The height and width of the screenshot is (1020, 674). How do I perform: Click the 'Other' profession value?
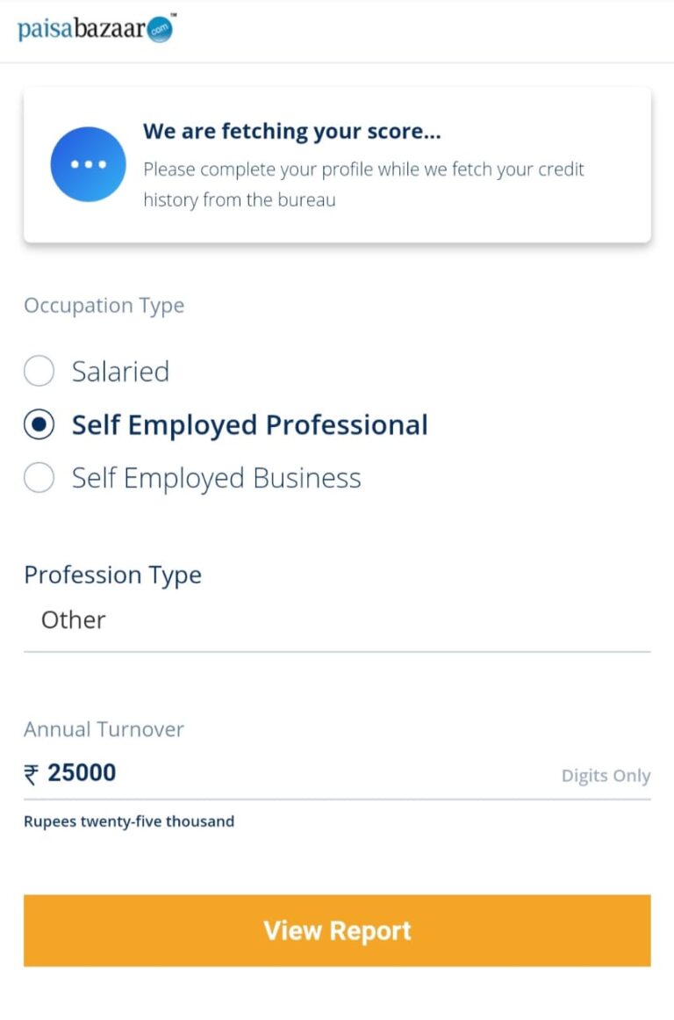tap(74, 620)
